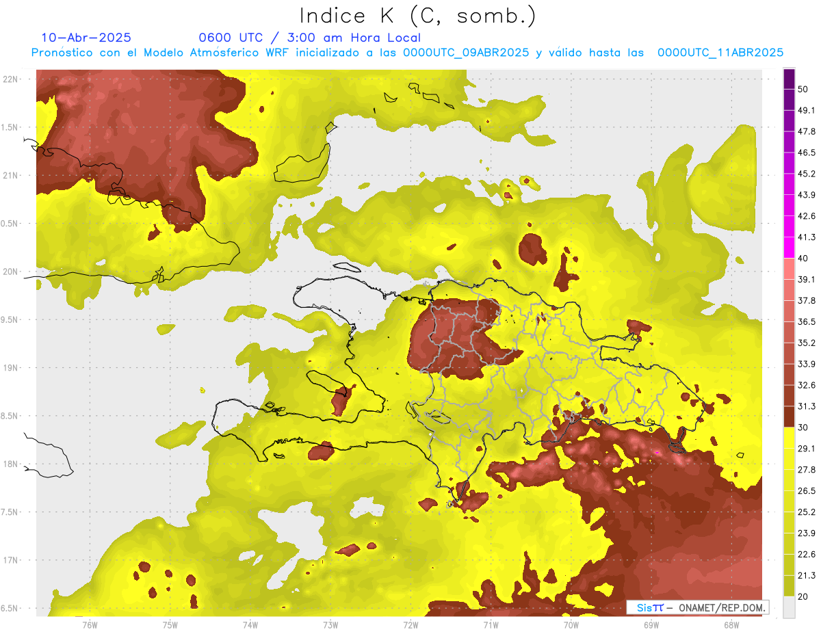Click the "20" value on the color scale
The height and width of the screenshot is (634, 821).
pyautogui.click(x=803, y=596)
